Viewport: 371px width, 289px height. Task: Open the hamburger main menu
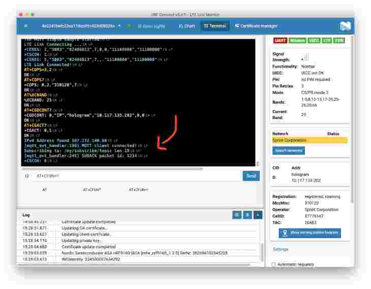[x=26, y=26]
